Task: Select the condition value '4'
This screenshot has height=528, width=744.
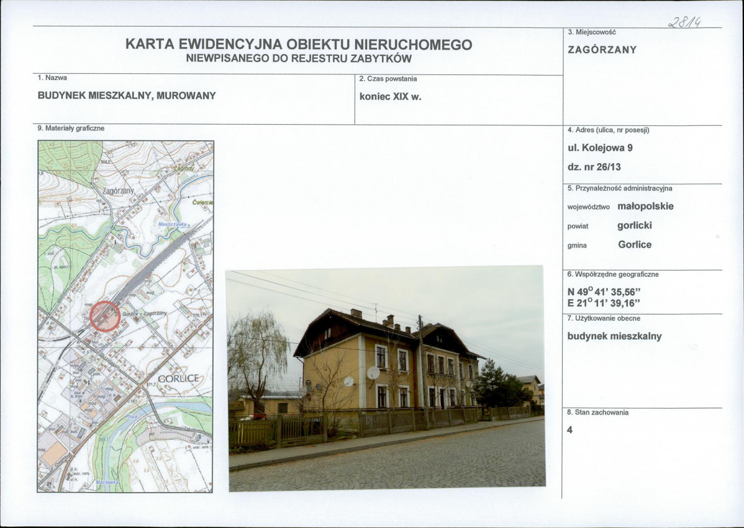Action: (x=570, y=430)
